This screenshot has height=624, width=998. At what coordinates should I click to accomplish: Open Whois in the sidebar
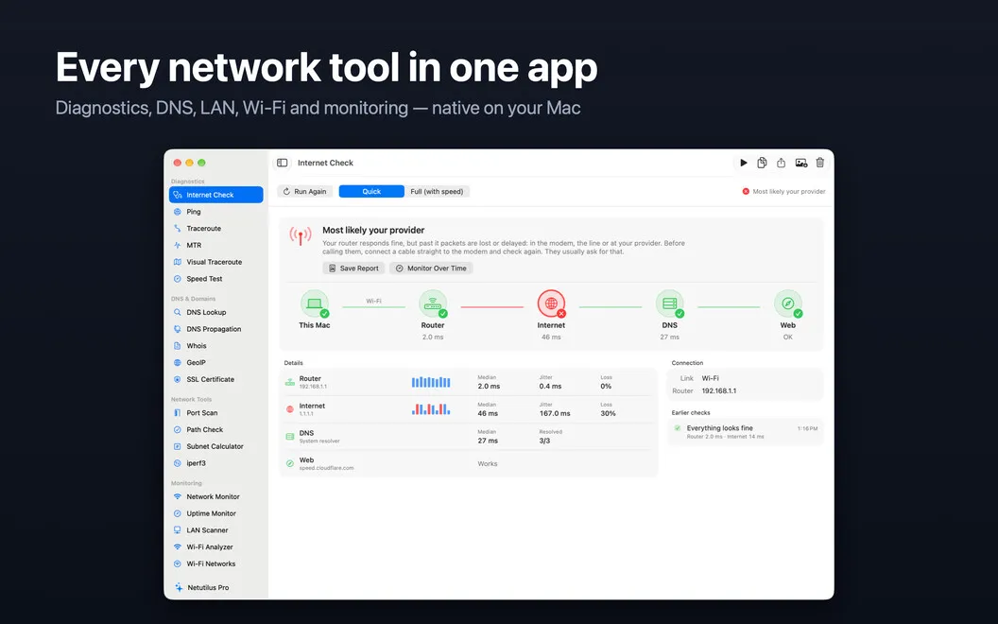tap(216, 346)
